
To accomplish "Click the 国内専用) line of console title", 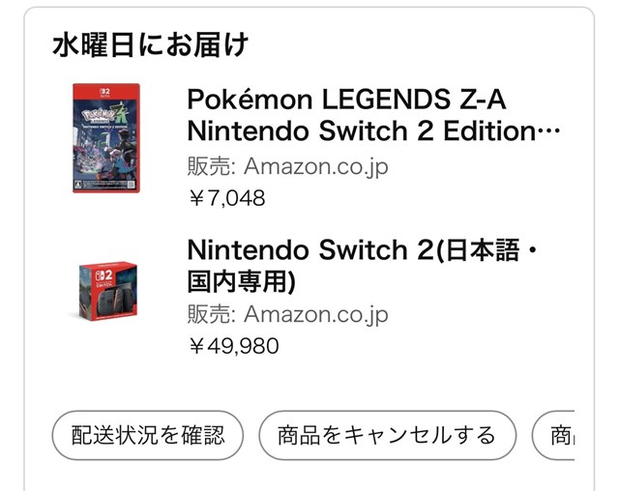I will (241, 281).
